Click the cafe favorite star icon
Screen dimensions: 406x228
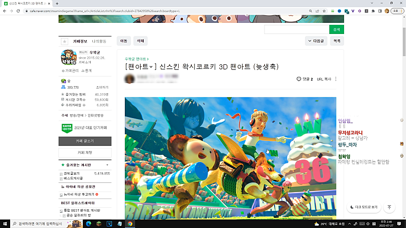click(64, 41)
